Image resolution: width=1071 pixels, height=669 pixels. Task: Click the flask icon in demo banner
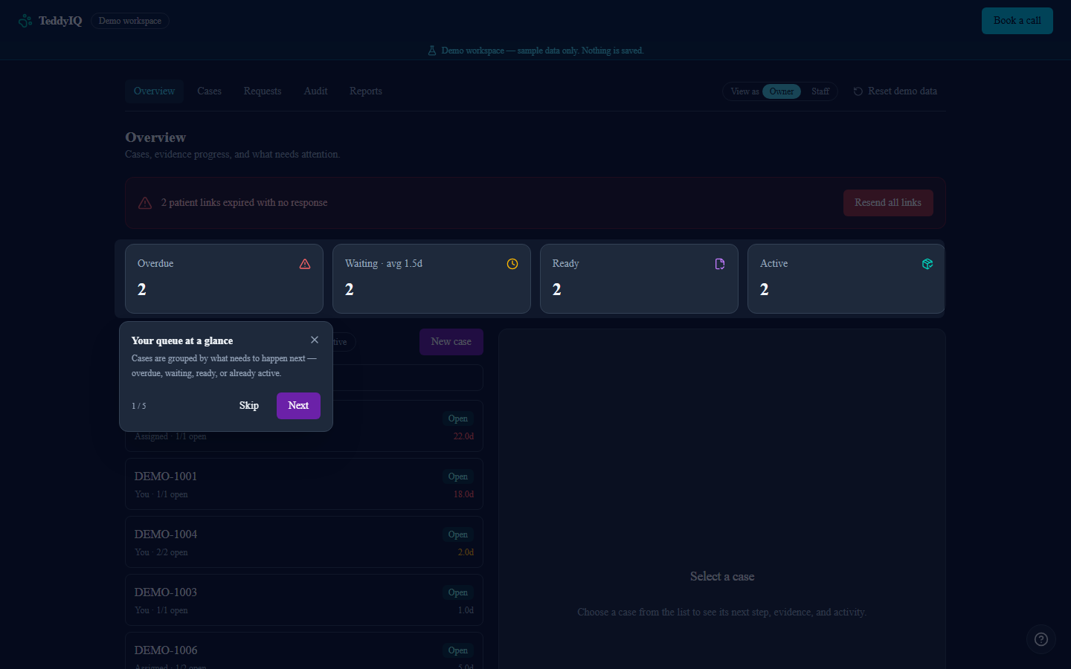(432, 51)
